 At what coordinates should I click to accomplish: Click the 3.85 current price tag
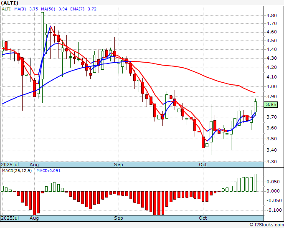pyautogui.click(x=271, y=105)
